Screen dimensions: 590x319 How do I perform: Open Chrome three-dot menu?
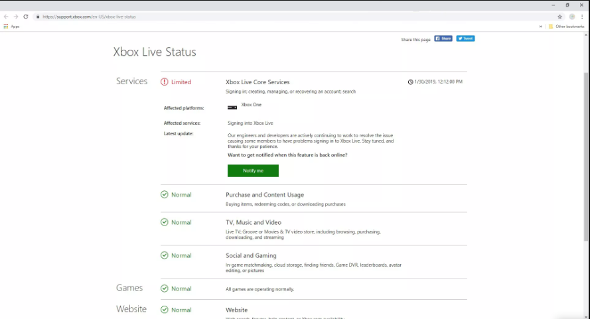[x=582, y=17]
